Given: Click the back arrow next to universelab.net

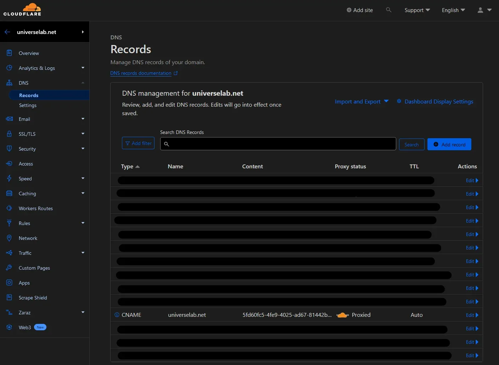Looking at the screenshot, I should pos(7,32).
